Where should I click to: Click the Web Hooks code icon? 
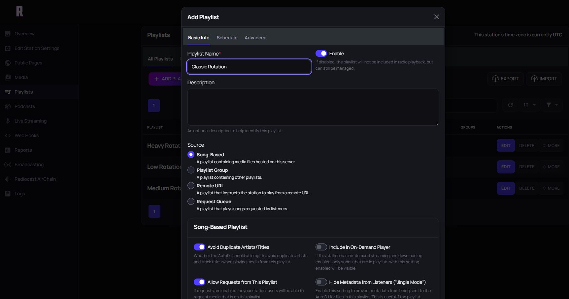tap(8, 135)
